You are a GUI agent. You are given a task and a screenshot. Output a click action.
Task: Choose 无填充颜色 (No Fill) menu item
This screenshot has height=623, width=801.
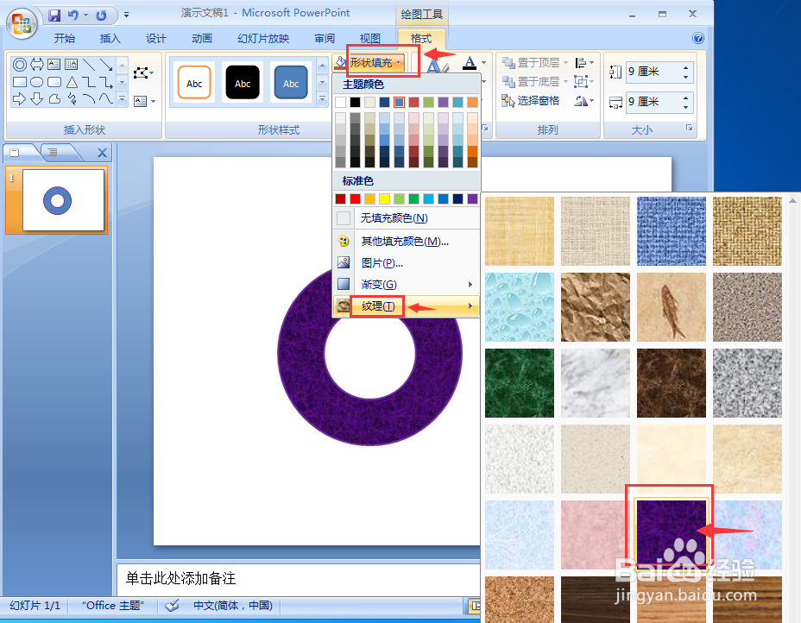pyautogui.click(x=407, y=218)
